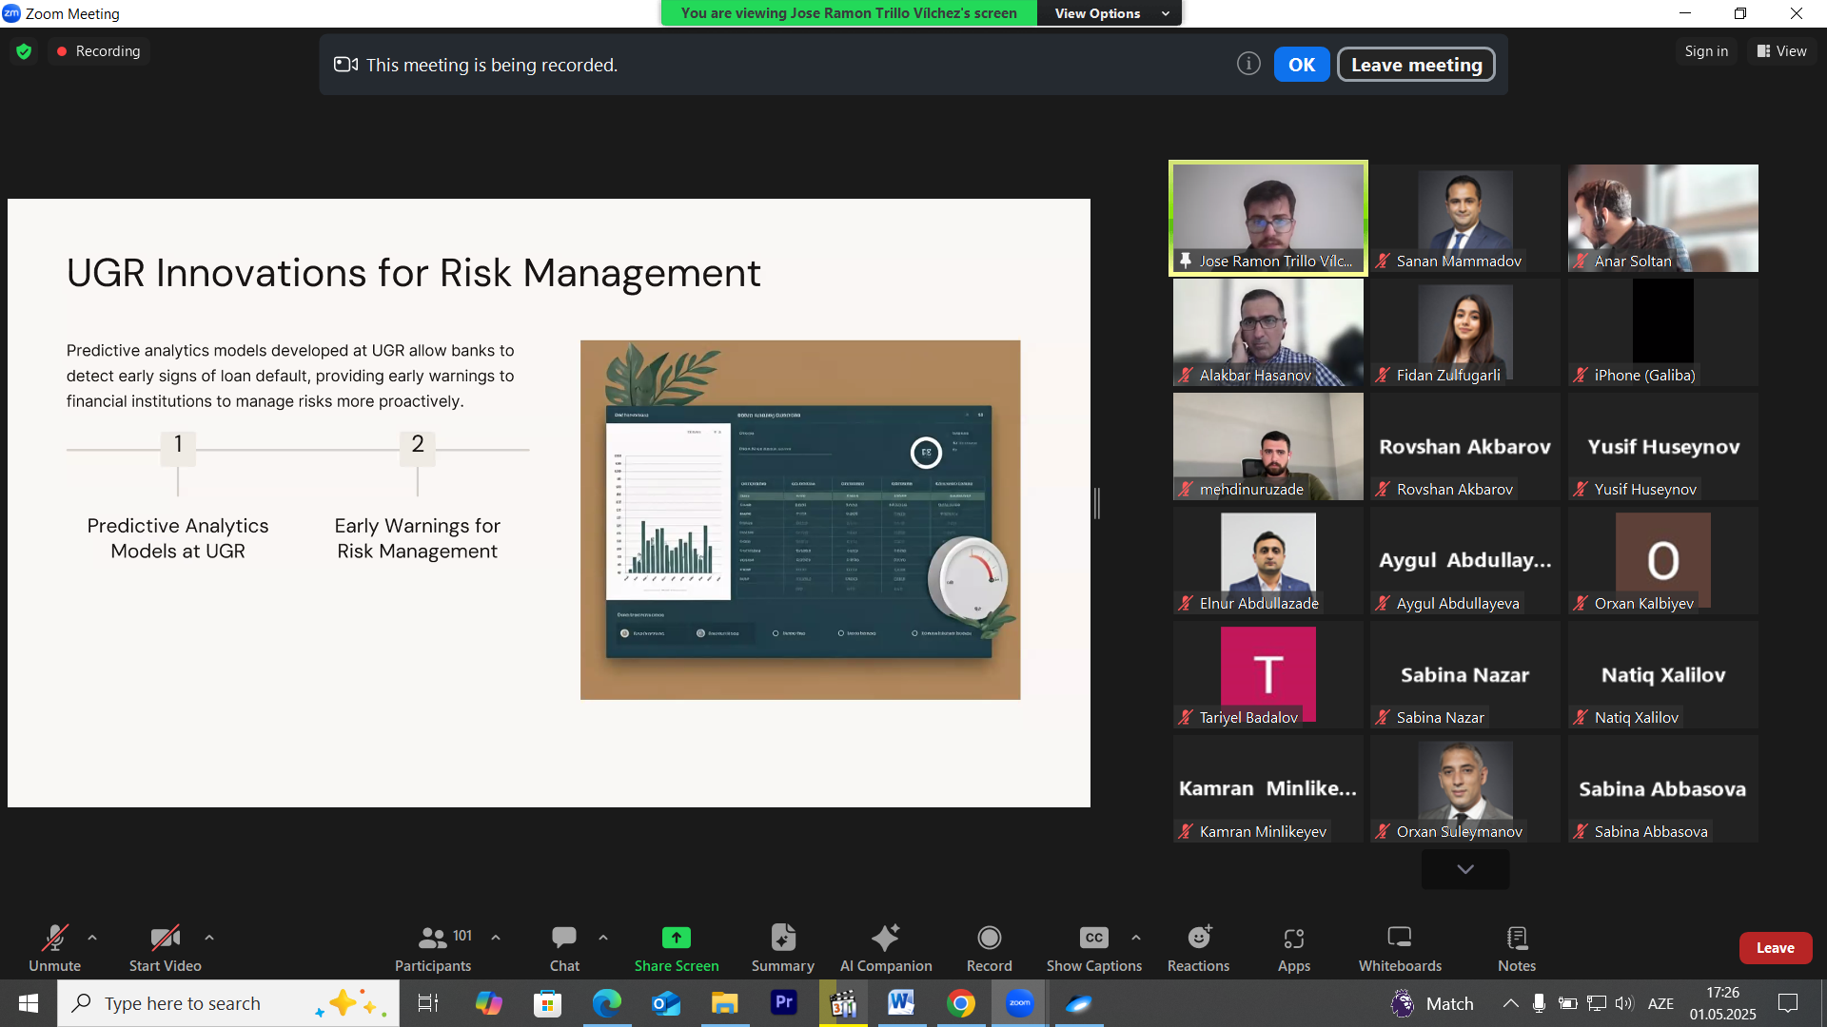Click the Leave meeting button in banner
Screen dimensions: 1827x1027
point(1415,65)
